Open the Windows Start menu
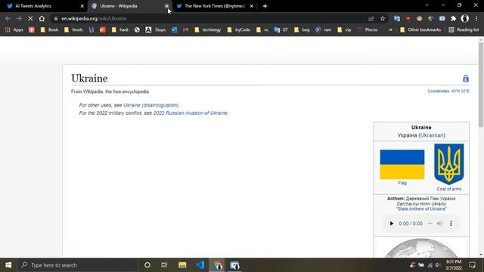The height and width of the screenshot is (272, 484). (8, 265)
